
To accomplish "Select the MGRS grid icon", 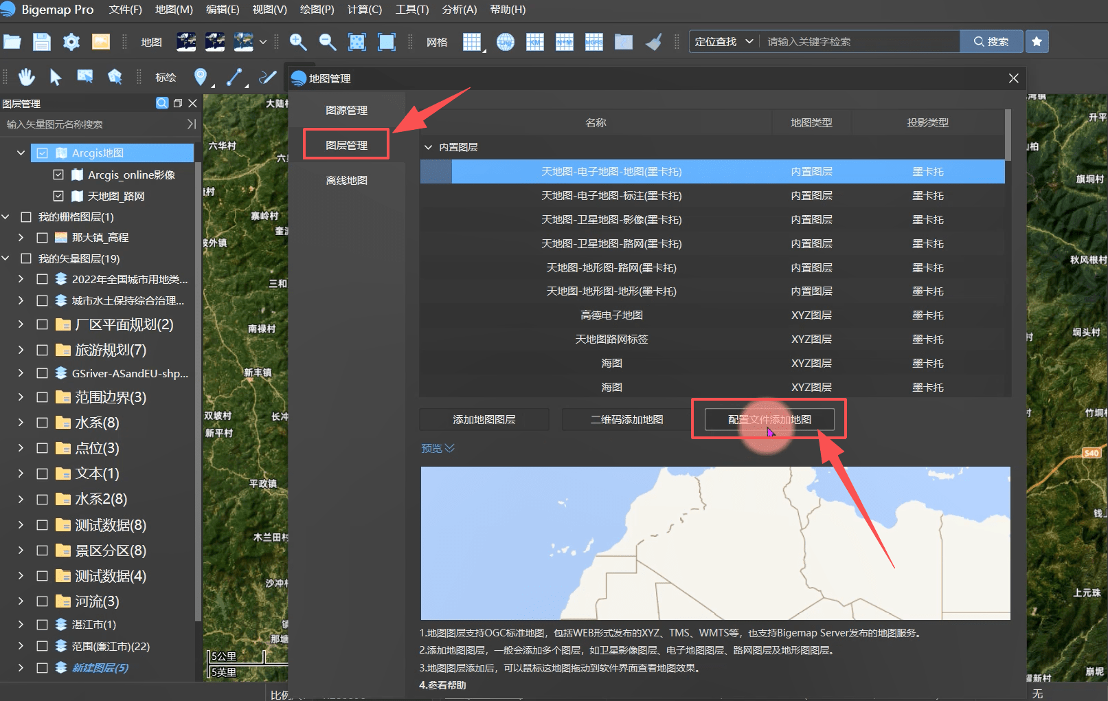I will pos(594,42).
